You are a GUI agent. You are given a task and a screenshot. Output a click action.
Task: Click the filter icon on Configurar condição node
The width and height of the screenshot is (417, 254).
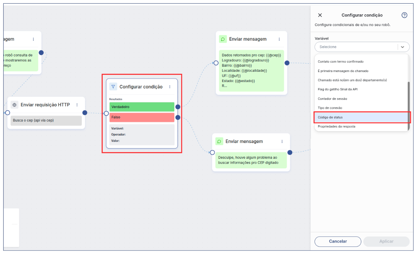click(113, 87)
